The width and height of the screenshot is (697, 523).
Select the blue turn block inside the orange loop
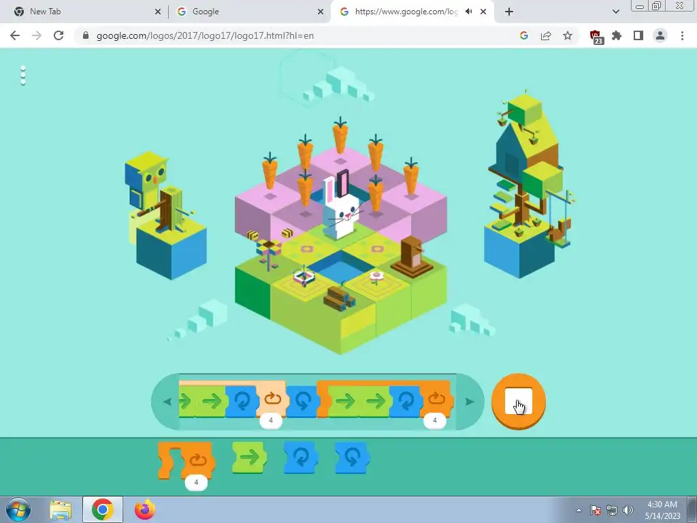(405, 402)
